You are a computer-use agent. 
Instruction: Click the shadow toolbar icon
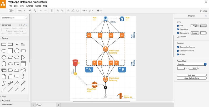(x=77, y=11)
